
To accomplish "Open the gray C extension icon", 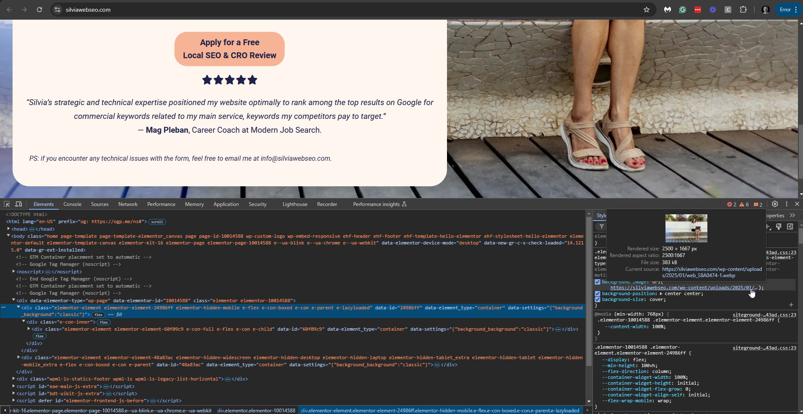I will 728,10.
